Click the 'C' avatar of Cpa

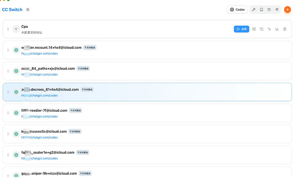[x=16, y=29]
